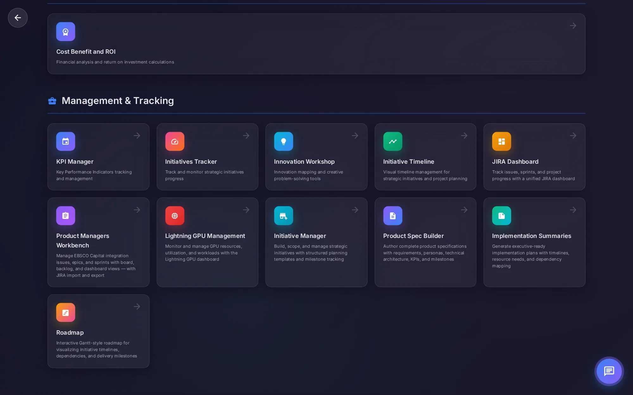Image resolution: width=633 pixels, height=395 pixels.
Task: Click the Management & Tracking section heading
Action: pyautogui.click(x=118, y=100)
